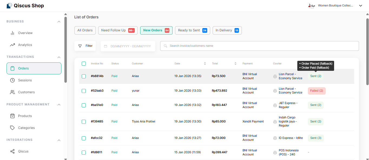Click the Analytics trend line icon

(12, 45)
